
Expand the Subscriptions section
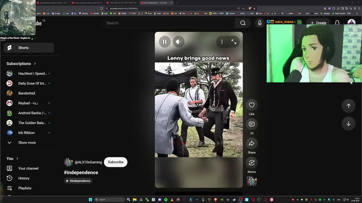click(x=21, y=64)
